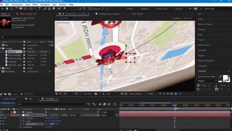Screen dimensions: 232x131
Task: Delete selected item with trash icon in Project panel
Action: pos(22,94)
